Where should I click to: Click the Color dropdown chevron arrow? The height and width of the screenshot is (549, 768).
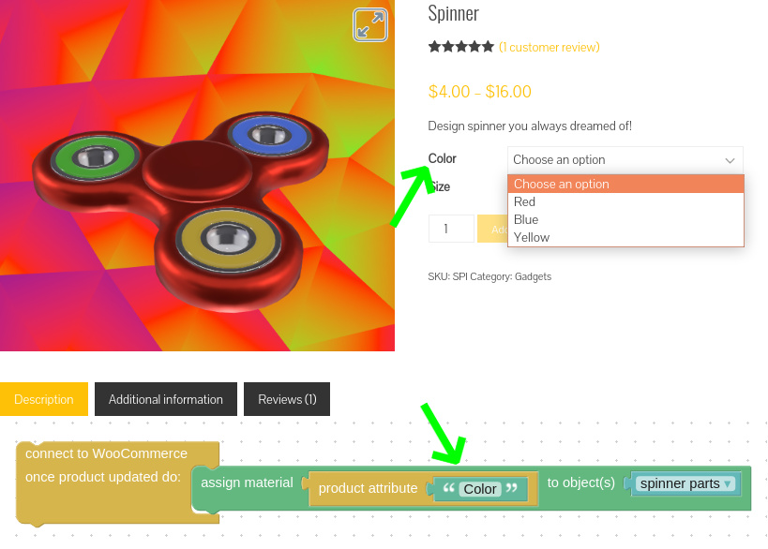730,160
